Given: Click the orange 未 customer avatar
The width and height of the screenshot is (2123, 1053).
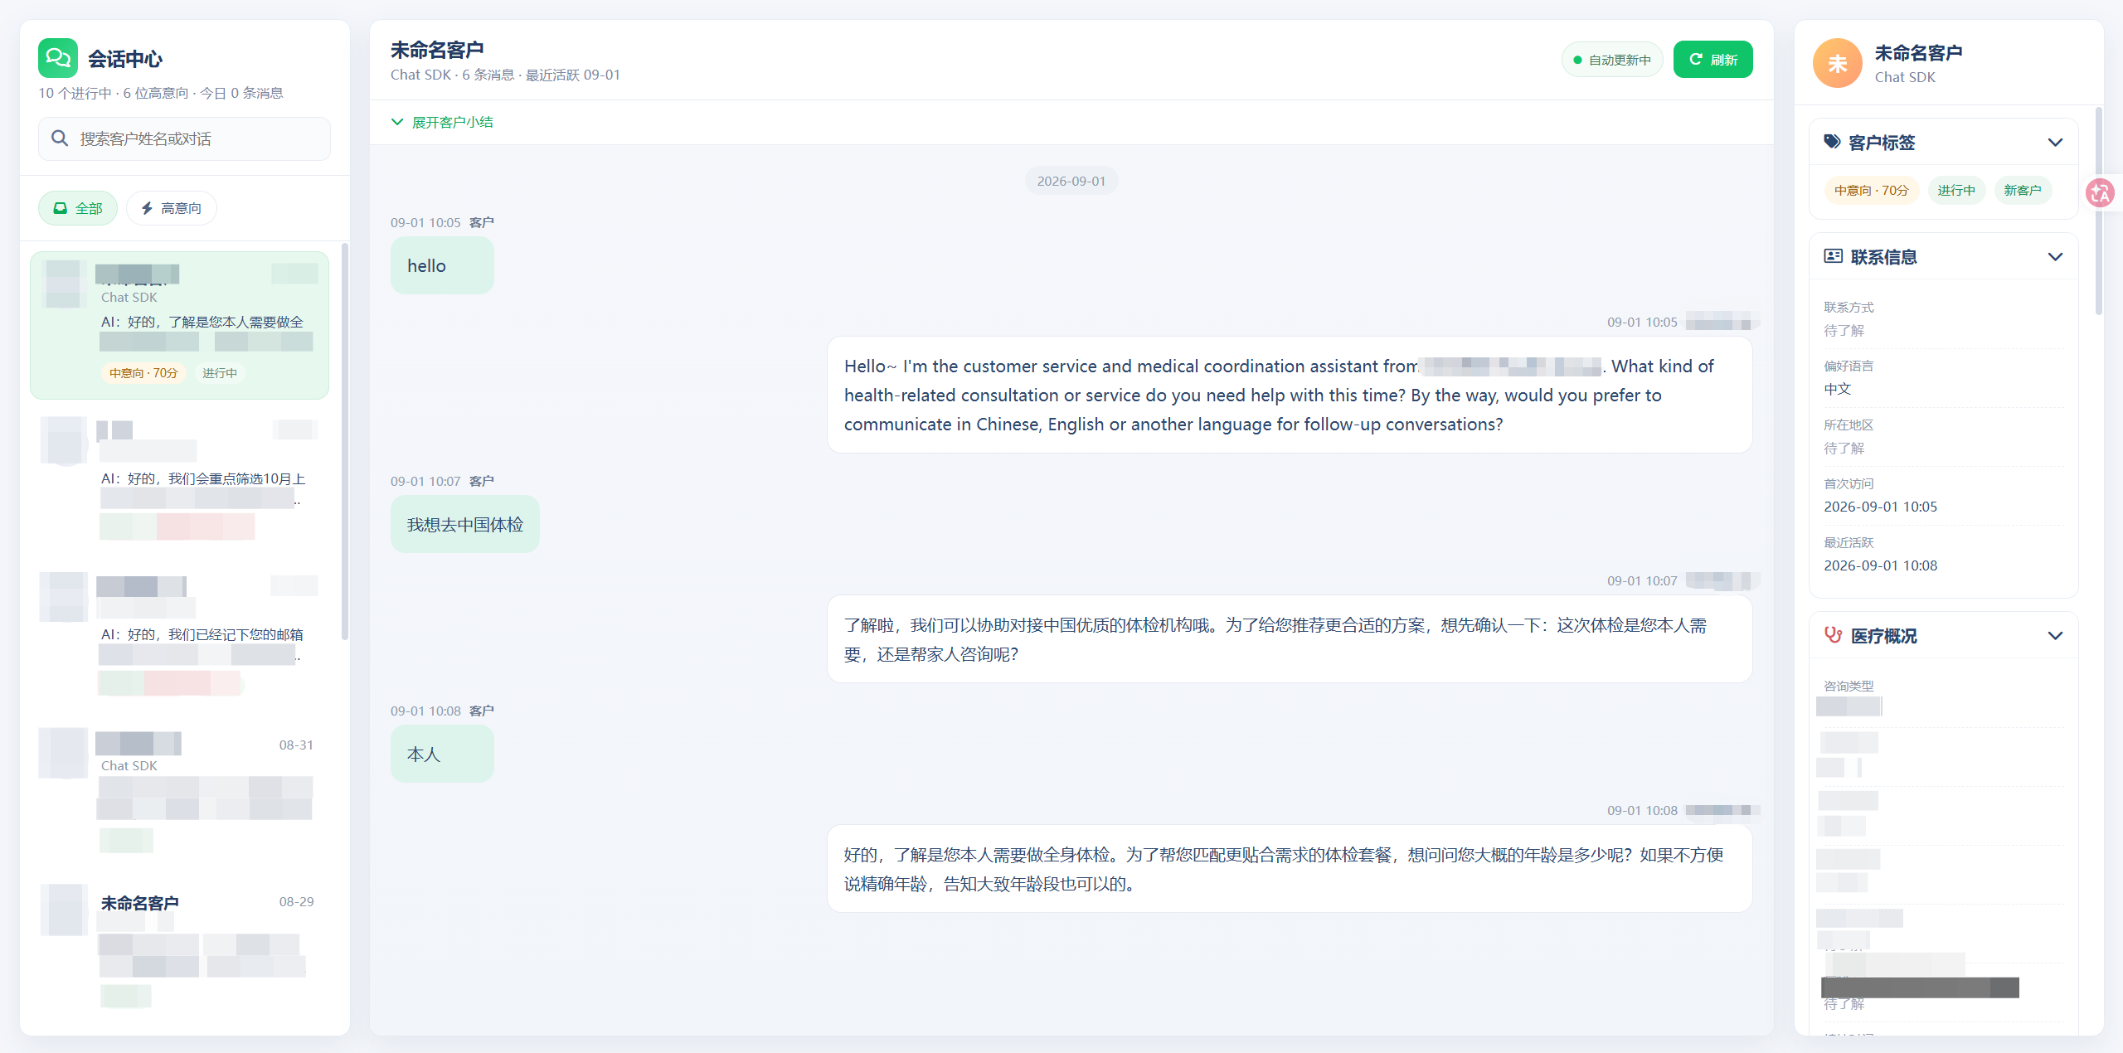Looking at the screenshot, I should tap(1837, 63).
